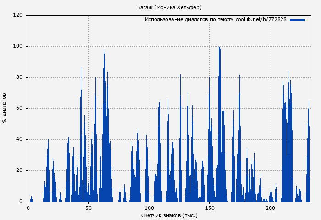Click the 200 tick label on the x-axis
Screen dimensions: 321x220
[270, 208]
